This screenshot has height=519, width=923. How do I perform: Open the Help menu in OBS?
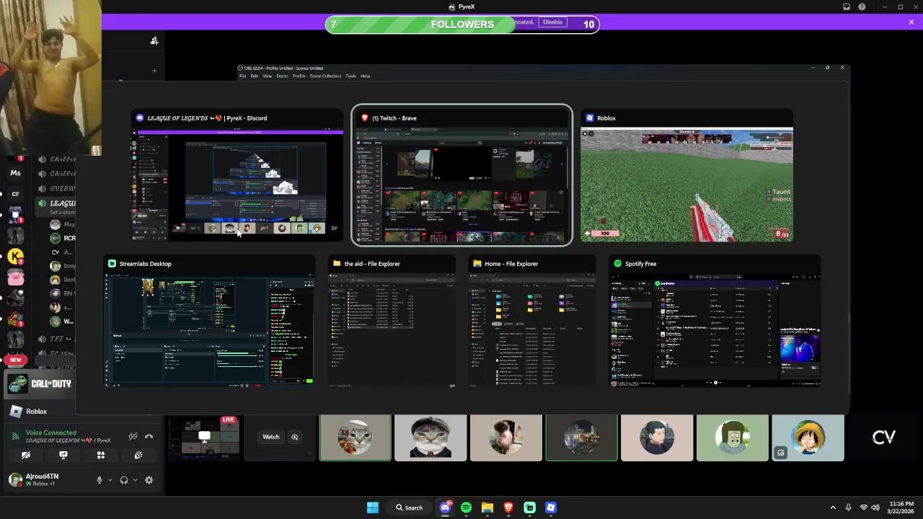(x=365, y=76)
